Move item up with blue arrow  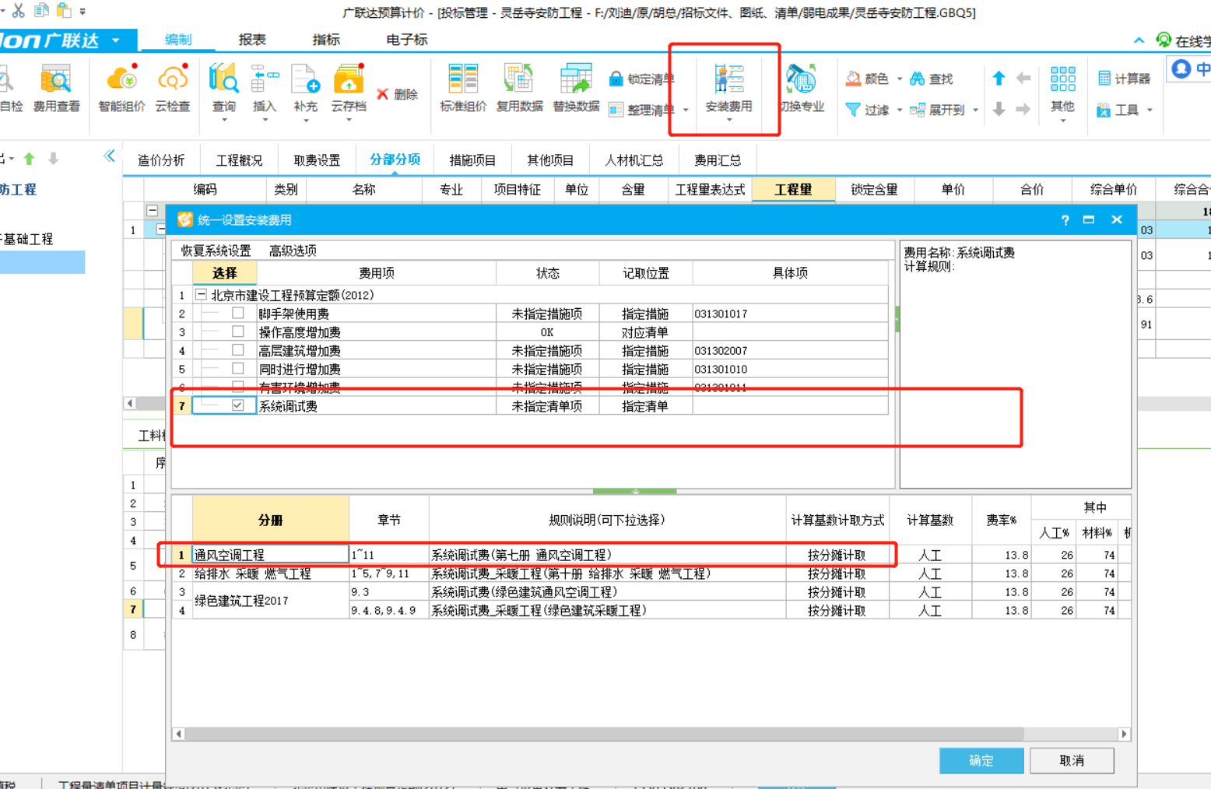click(x=999, y=78)
